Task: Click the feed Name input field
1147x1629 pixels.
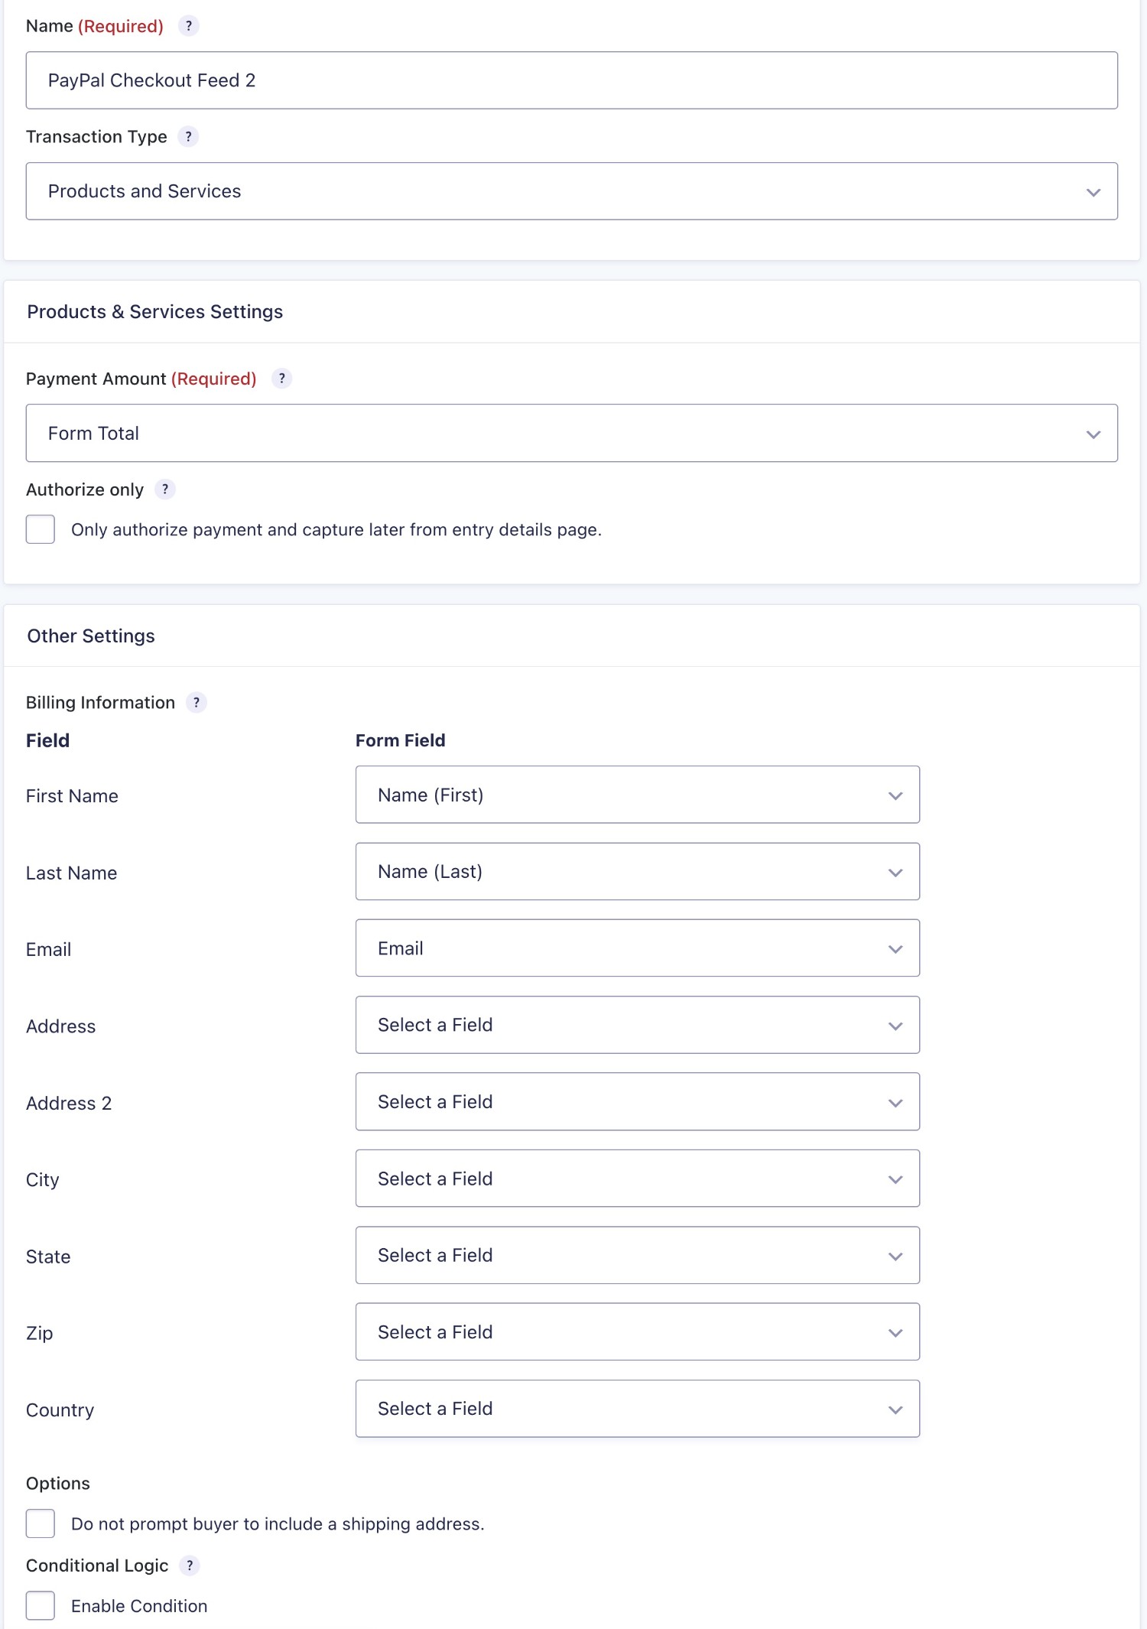Action: click(x=572, y=80)
